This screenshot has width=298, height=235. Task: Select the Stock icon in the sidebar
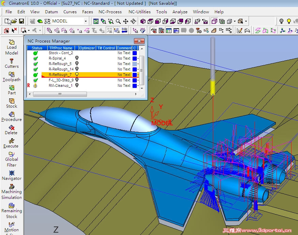click(x=12, y=101)
